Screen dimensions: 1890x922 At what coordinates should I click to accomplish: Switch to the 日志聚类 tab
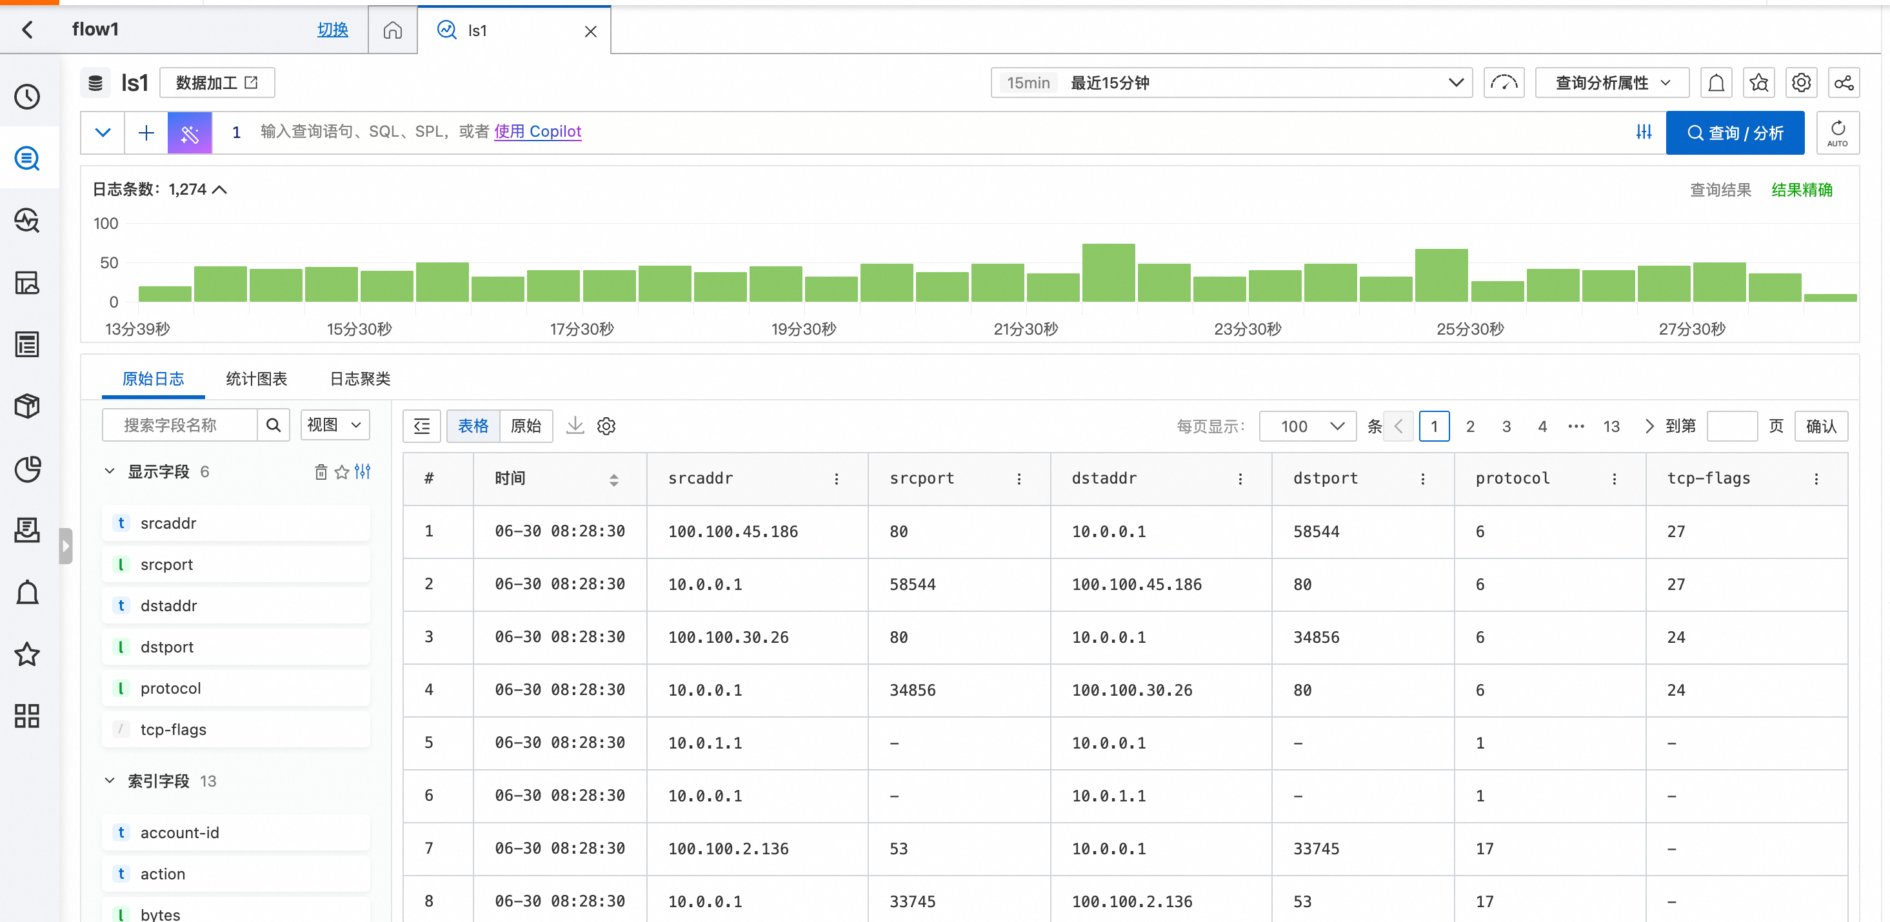pos(360,378)
